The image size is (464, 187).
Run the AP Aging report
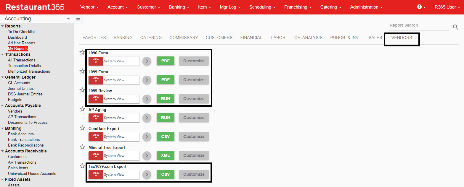coord(166,118)
